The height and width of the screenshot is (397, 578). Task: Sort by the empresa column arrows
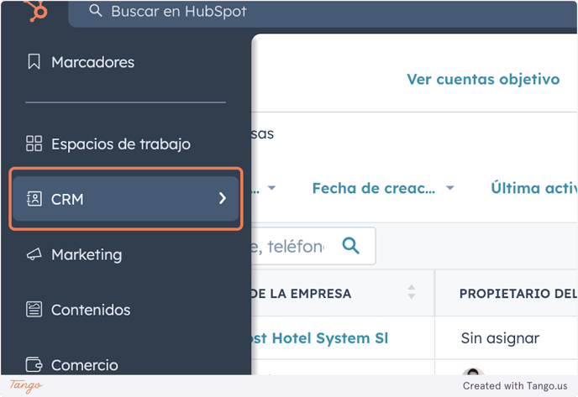[x=412, y=292]
